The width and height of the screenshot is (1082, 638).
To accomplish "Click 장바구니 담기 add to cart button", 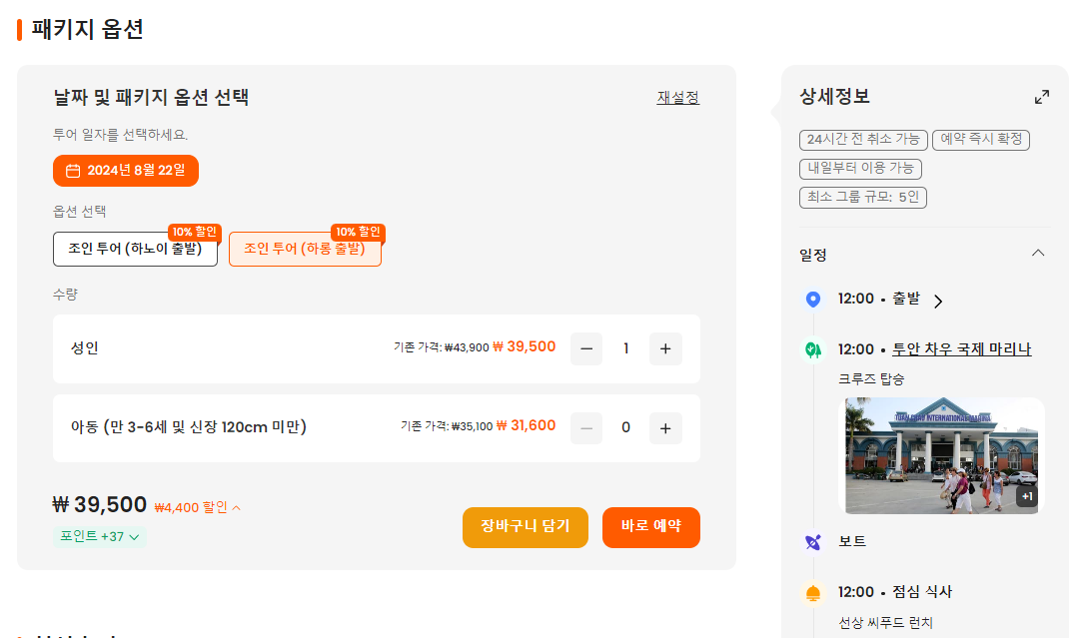I will coord(526,527).
